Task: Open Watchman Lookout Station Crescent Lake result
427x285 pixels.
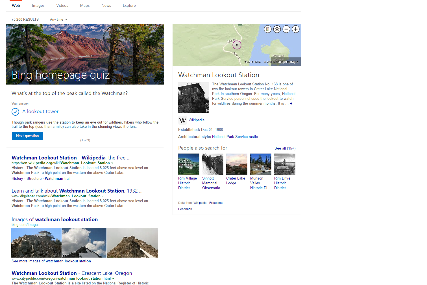Action: pos(72,273)
